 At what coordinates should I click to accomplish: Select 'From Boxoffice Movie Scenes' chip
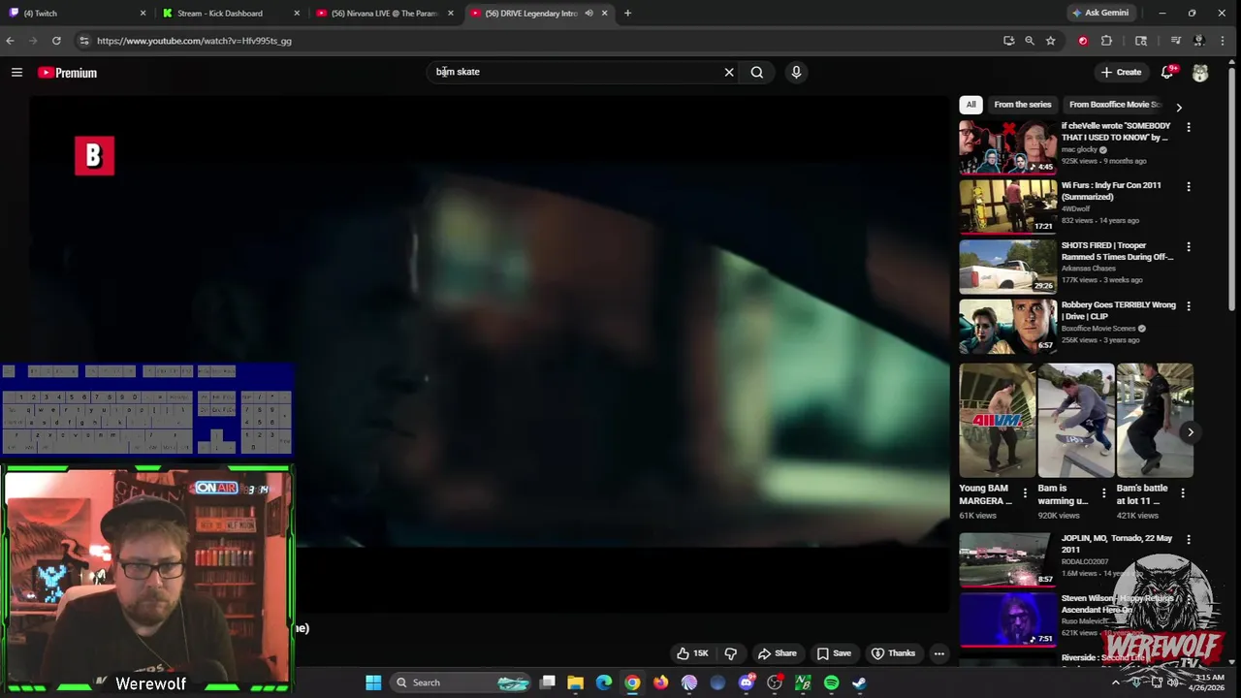click(x=1115, y=104)
